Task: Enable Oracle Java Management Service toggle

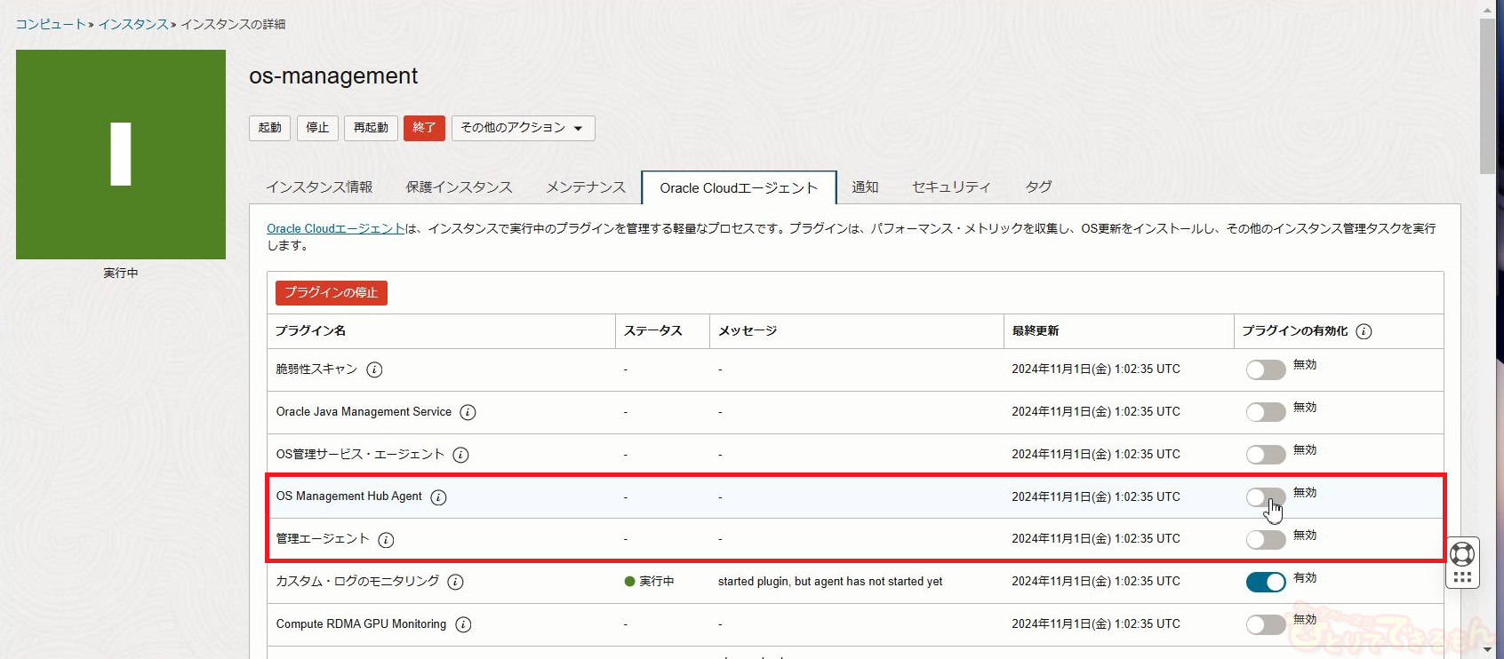Action: [x=1266, y=412]
